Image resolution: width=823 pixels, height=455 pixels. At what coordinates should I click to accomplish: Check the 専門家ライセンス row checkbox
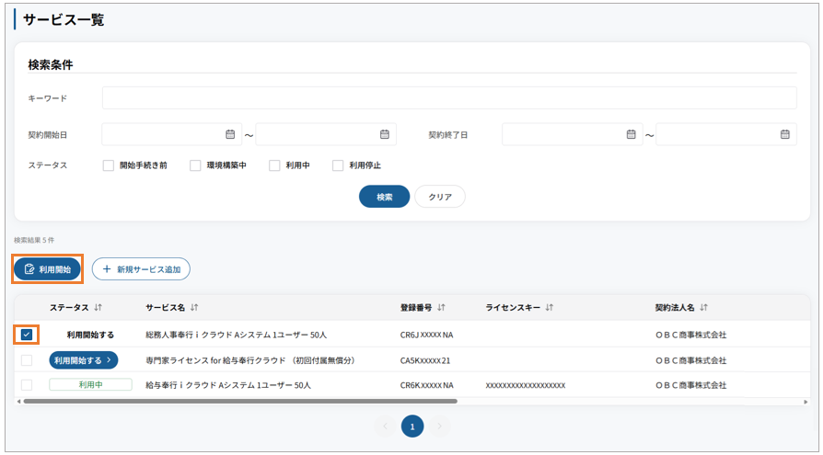coord(27,360)
